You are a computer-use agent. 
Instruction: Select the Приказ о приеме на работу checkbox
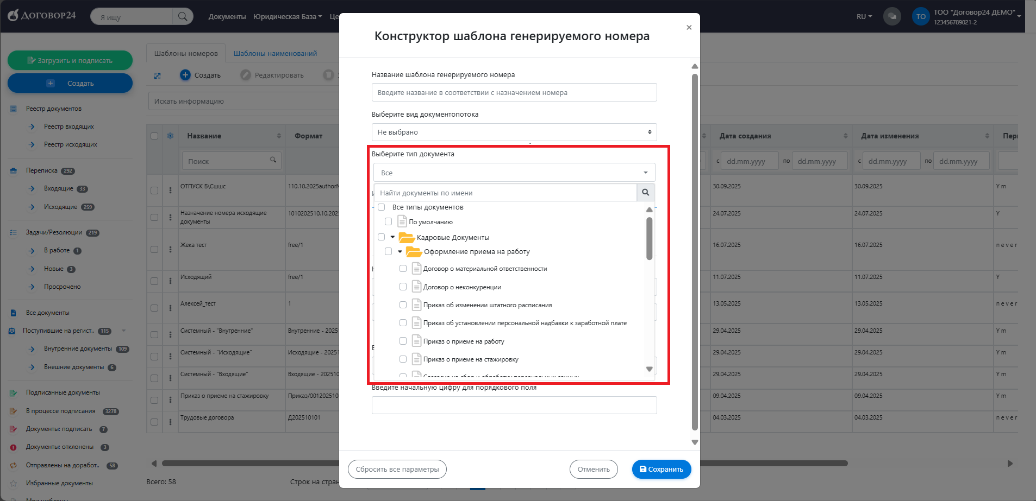[x=403, y=341]
